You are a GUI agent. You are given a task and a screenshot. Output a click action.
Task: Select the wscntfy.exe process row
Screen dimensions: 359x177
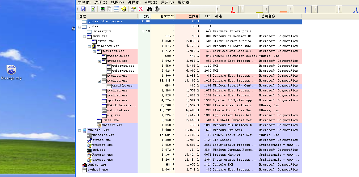pyautogui.click(x=190, y=86)
